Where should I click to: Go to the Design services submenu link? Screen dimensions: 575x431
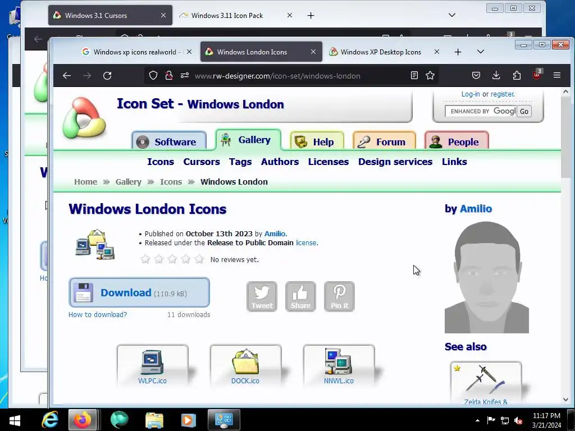click(x=395, y=162)
